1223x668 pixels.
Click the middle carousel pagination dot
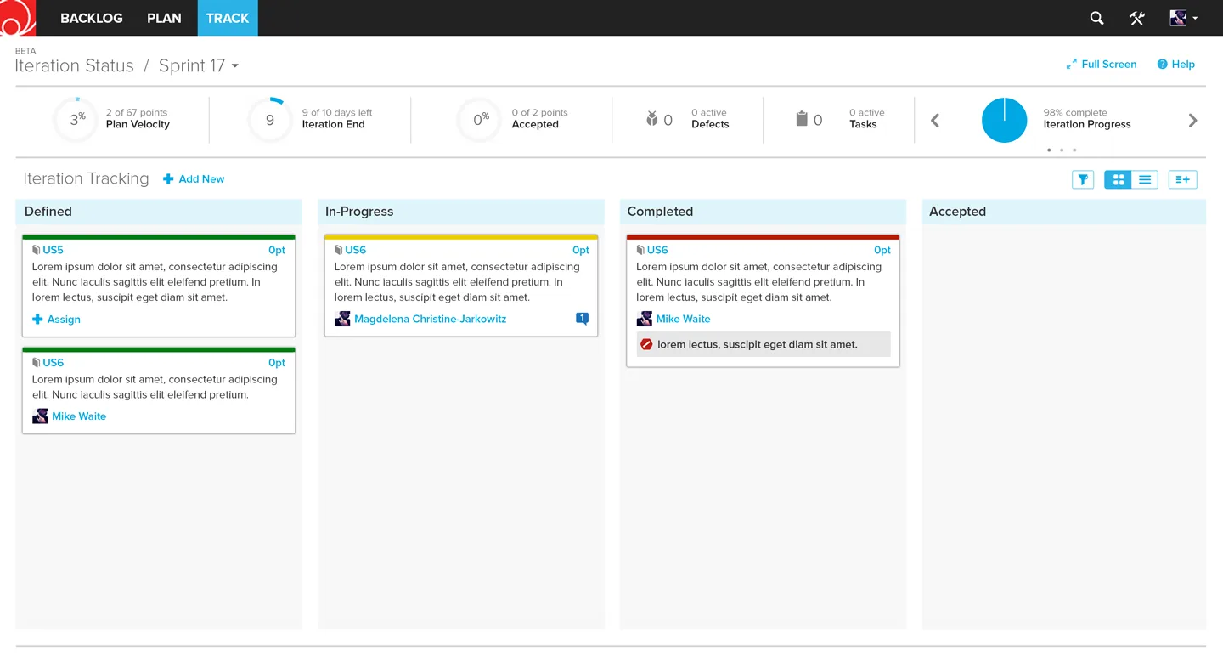(x=1062, y=150)
